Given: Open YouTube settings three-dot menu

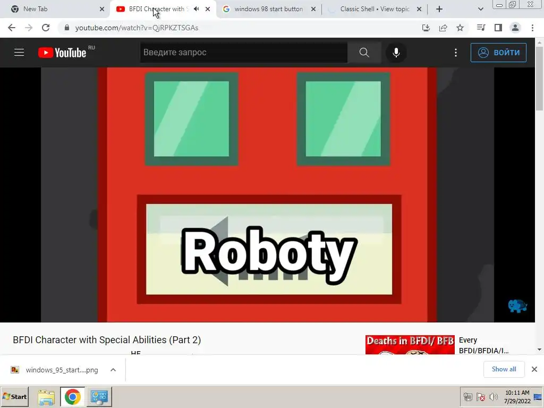Looking at the screenshot, I should click(x=455, y=53).
